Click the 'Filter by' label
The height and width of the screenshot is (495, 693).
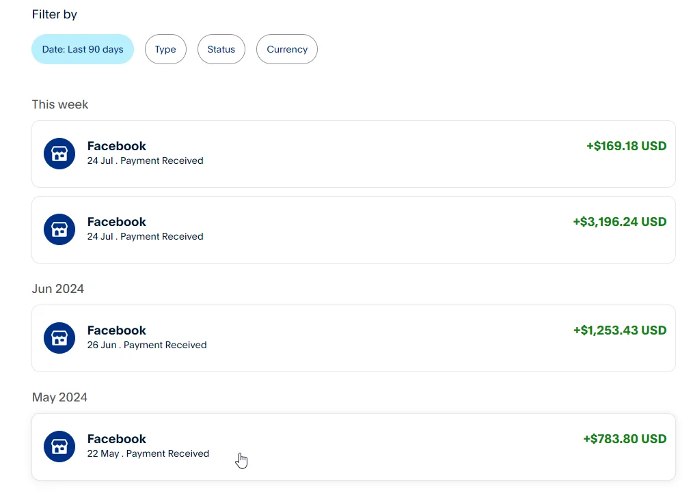click(55, 14)
